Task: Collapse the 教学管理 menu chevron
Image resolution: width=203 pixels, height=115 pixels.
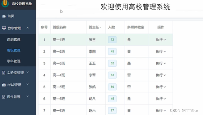Action: coord(27,28)
